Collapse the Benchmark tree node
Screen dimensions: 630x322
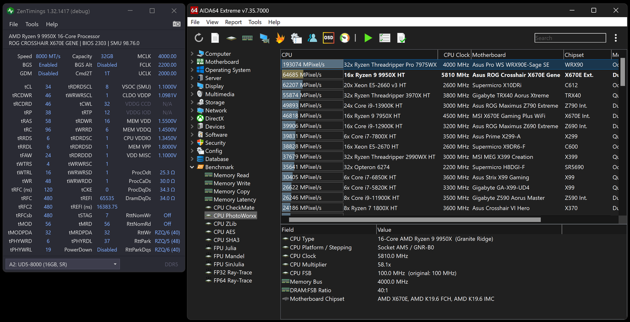[x=192, y=167]
